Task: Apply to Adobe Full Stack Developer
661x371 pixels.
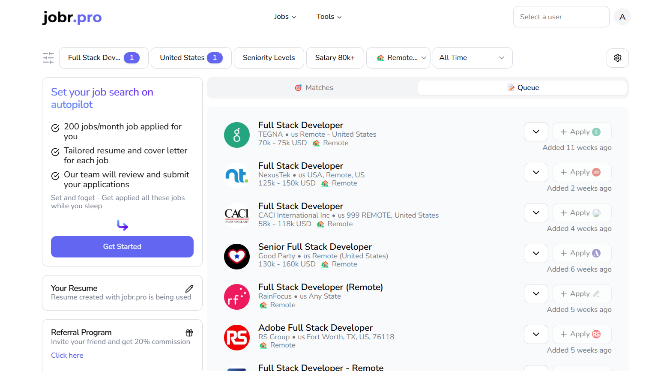Action: coord(582,334)
